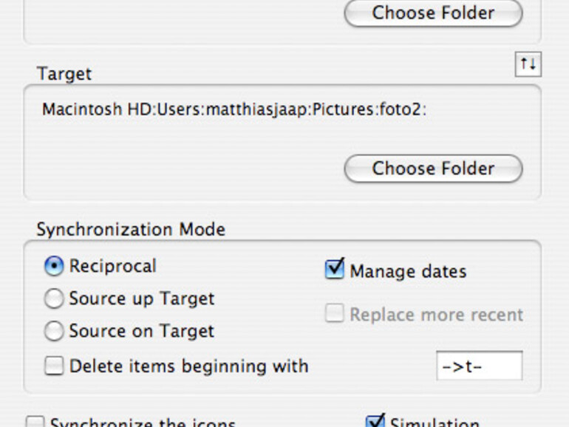Click the 'Simulation' label text
Image resolution: width=569 pixels, height=427 pixels.
click(435, 423)
